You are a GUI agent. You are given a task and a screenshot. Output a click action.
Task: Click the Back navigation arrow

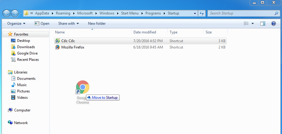tap(7, 13)
